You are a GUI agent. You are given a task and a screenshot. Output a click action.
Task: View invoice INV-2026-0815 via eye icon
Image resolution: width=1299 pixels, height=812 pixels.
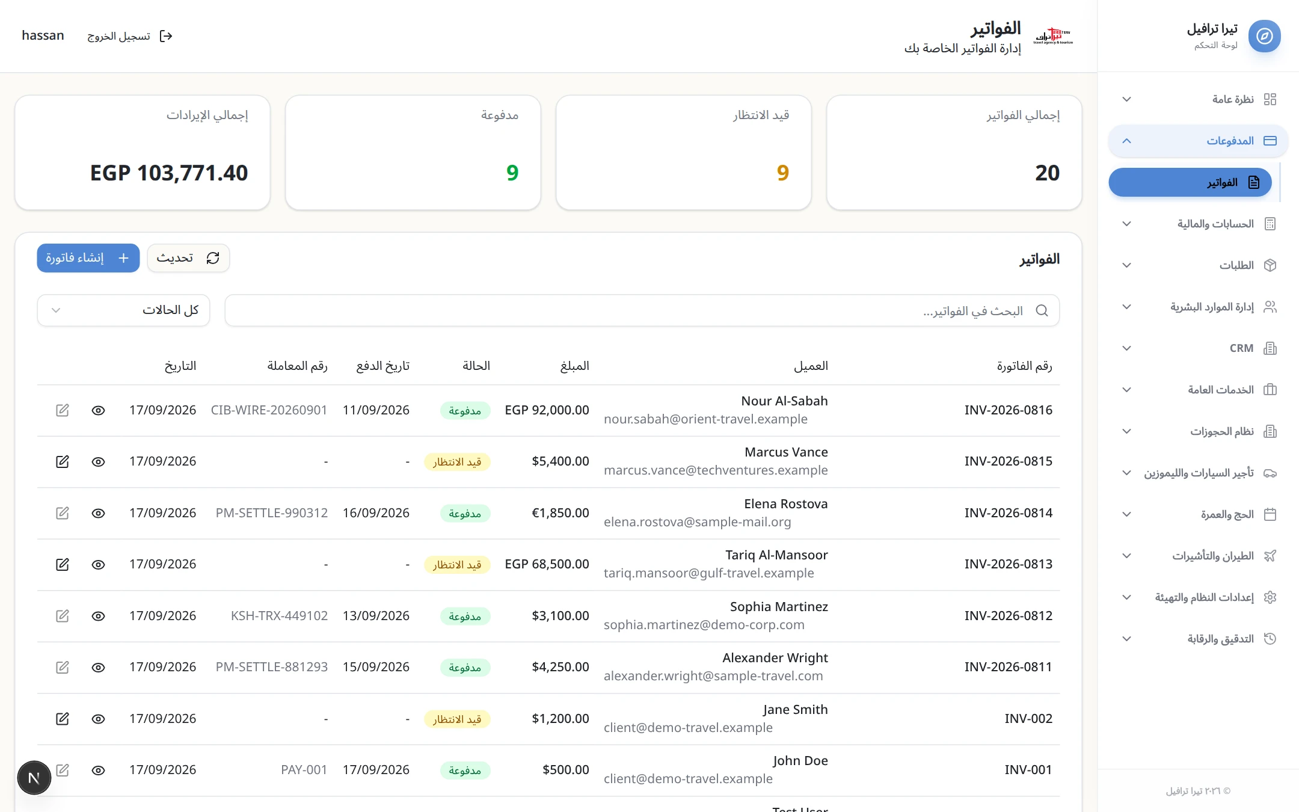click(99, 461)
